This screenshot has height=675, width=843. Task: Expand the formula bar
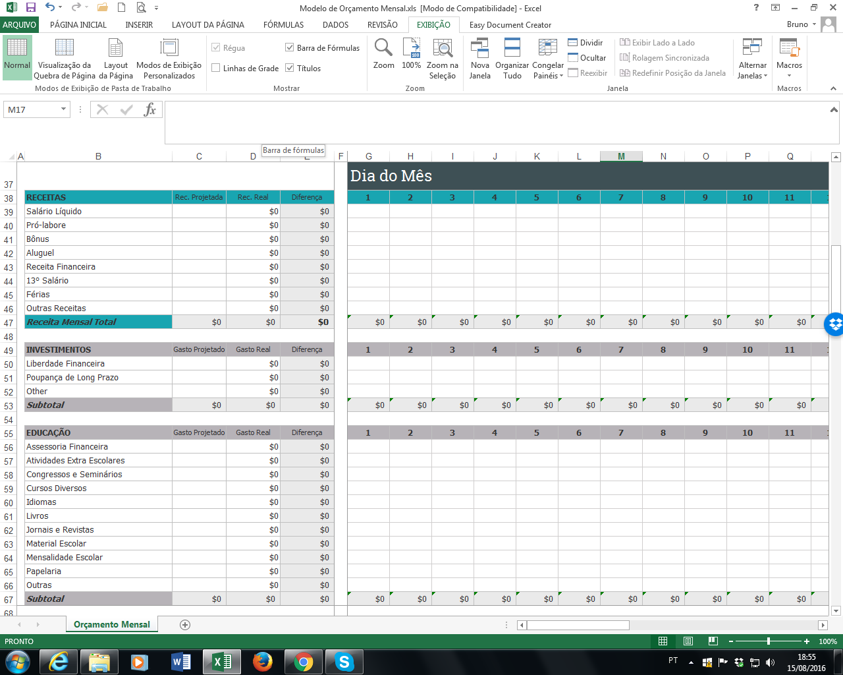[834, 110]
